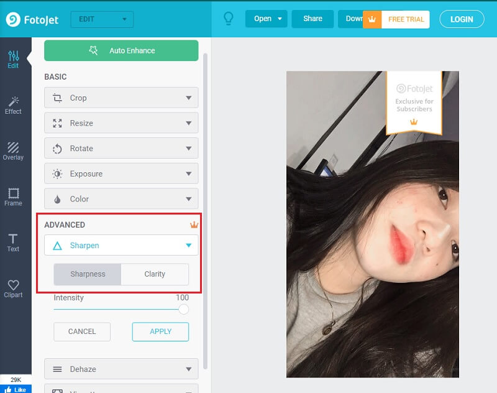Image resolution: width=497 pixels, height=393 pixels.
Task: Expand the Exposure options
Action: (121, 174)
